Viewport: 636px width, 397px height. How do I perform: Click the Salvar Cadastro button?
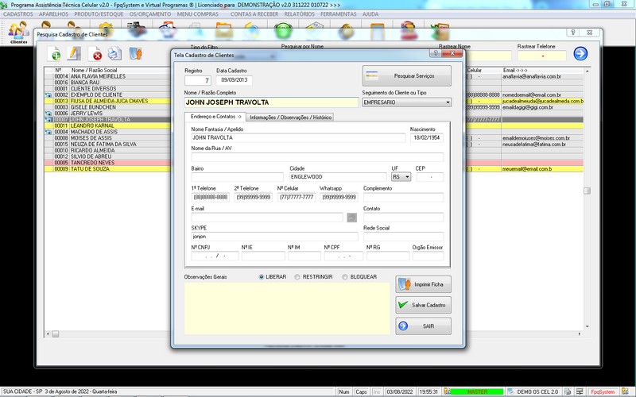[x=422, y=305]
